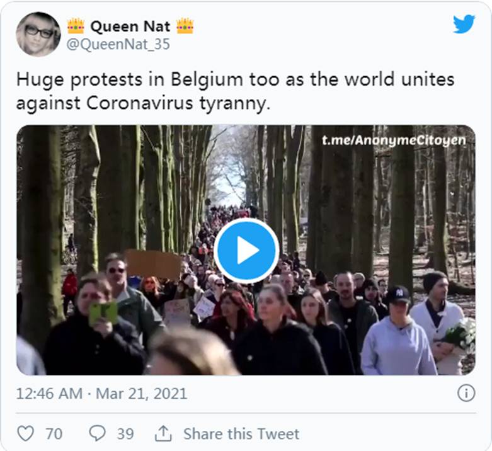This screenshot has width=492, height=451.
Task: Click the crown emoji after Queen Nat
Action: [185, 26]
